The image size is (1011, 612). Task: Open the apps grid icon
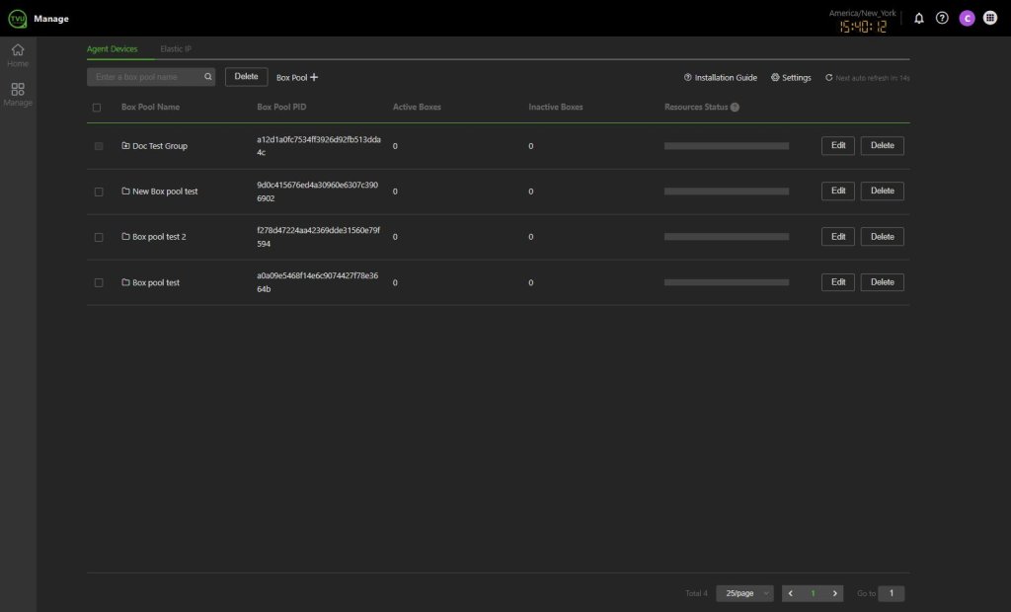[989, 18]
